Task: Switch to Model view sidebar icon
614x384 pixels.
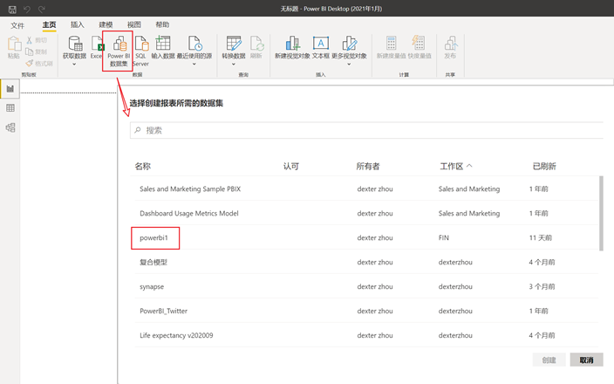Action: click(10, 127)
